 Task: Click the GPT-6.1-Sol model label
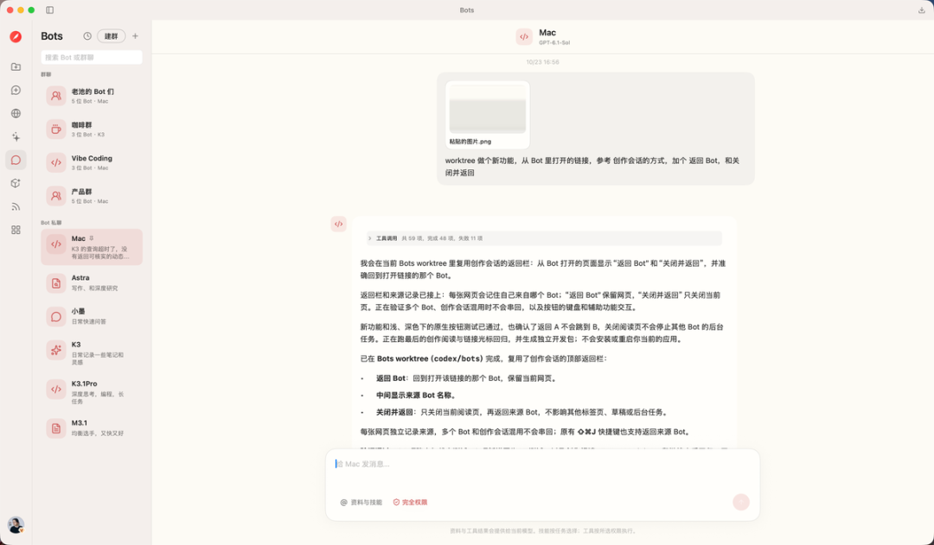pos(554,43)
